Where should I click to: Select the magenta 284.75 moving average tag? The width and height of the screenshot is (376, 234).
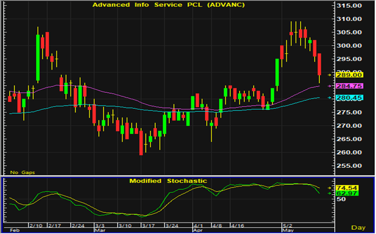pos(348,86)
